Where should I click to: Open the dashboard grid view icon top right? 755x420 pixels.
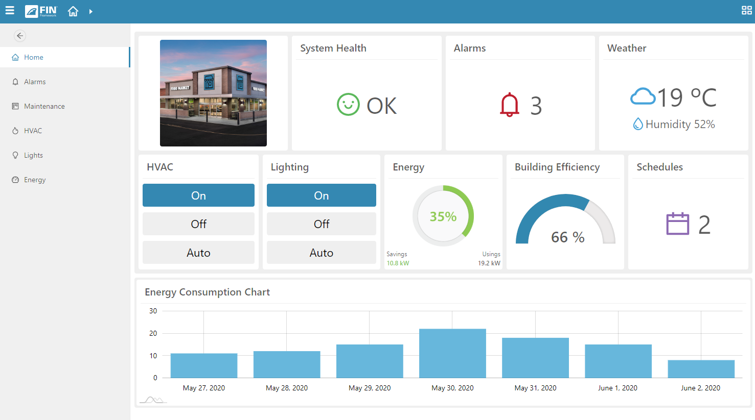pos(746,10)
